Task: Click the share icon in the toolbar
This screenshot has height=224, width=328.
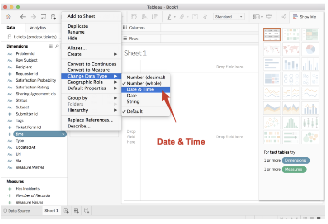Action: click(284, 17)
